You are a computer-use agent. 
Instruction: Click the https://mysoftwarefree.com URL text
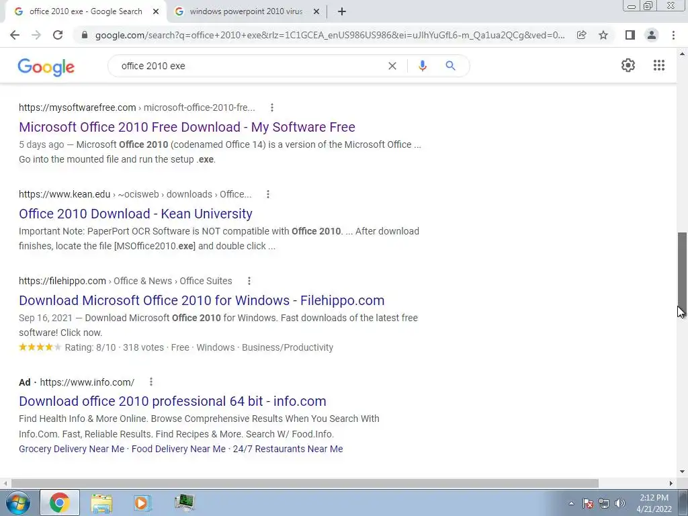coord(77,107)
